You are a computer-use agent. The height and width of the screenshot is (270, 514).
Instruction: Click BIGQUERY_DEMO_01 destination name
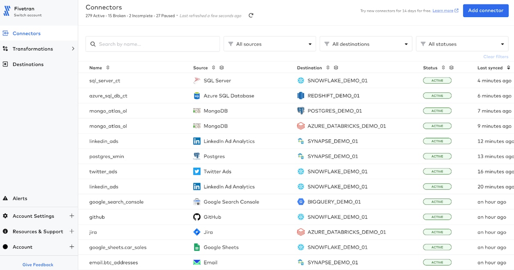(334, 202)
